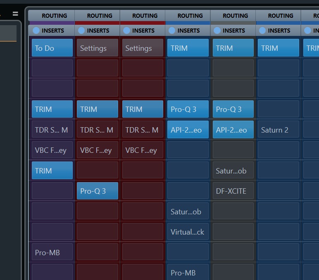Image resolution: width=319 pixels, height=280 pixels.
Task: Open Pro-MB on the To Do channel
Action: [x=52, y=252]
